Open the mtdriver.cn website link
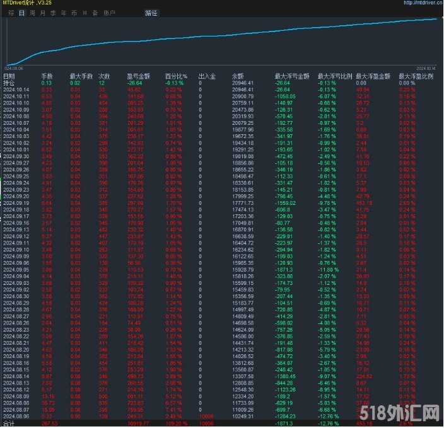 coord(421,3)
